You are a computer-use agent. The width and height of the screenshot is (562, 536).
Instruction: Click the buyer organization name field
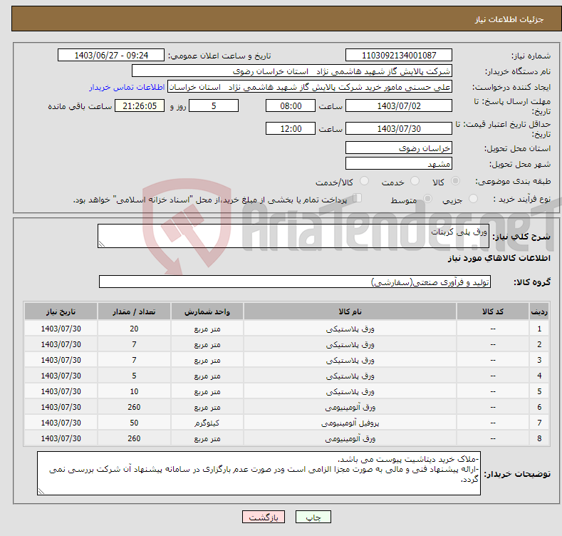tap(292, 71)
